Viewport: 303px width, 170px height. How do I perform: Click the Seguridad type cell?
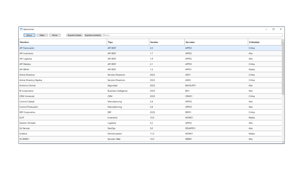tap(112, 85)
